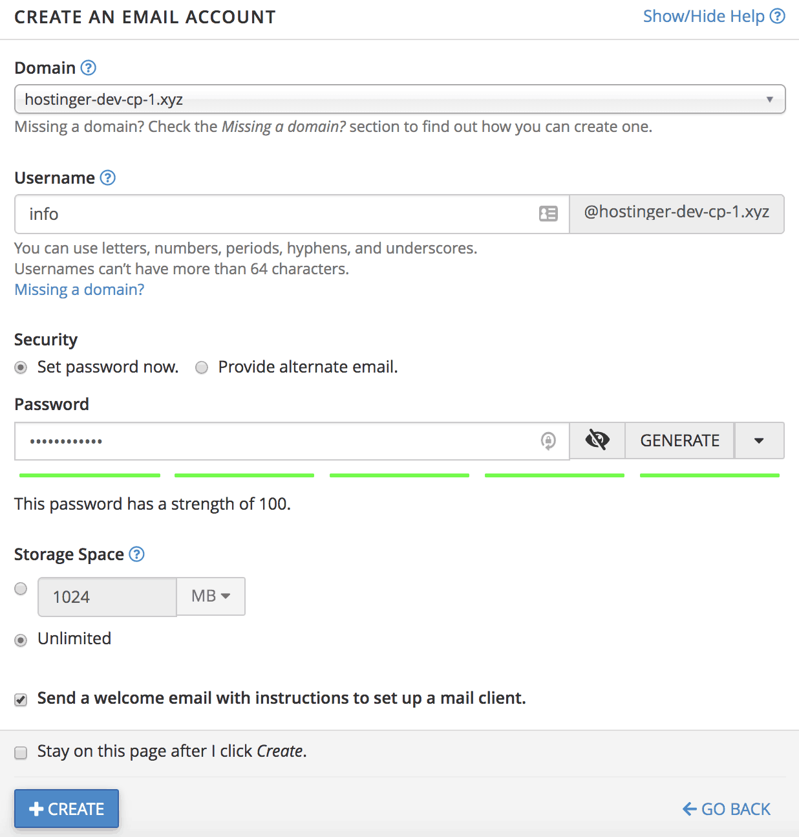The height and width of the screenshot is (837, 799).
Task: Choose the Unlimited storage radio button
Action: [x=21, y=640]
